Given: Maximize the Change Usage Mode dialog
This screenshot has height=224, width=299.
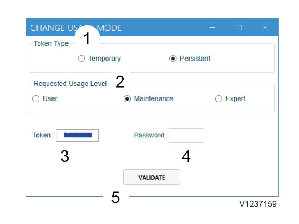Looking at the screenshot, I should point(239,28).
